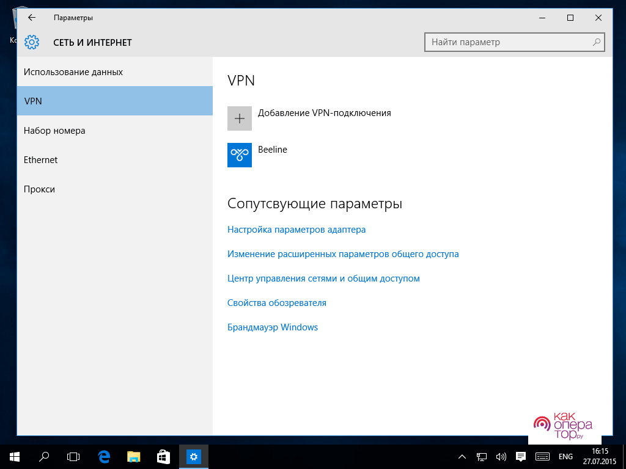Click the plus icon to add VPN
626x469 pixels.
tap(240, 118)
